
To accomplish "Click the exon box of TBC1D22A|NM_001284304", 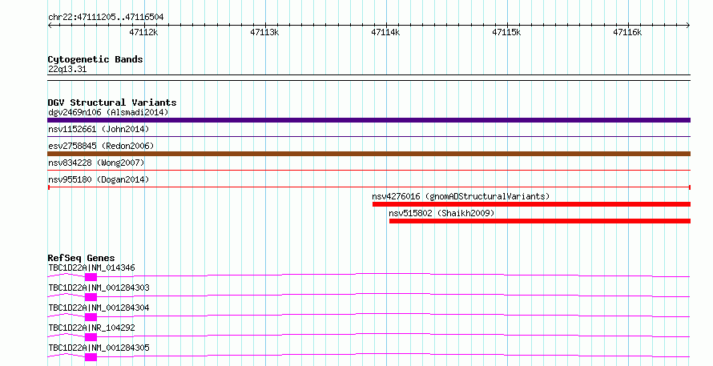I will point(91,317).
